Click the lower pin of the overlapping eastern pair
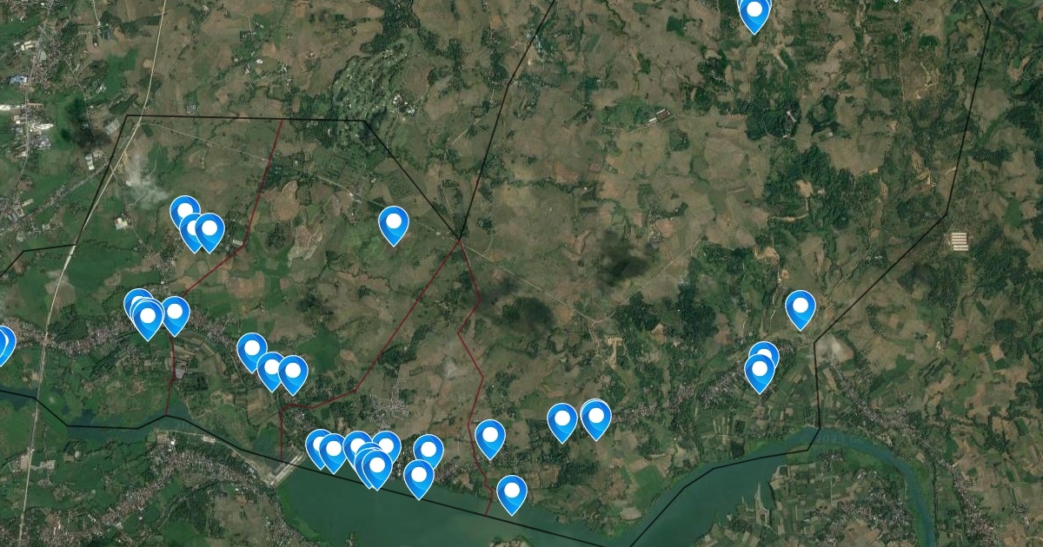 tap(760, 372)
